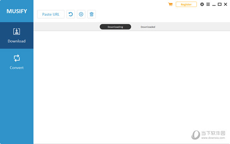230x144 pixels.
Task: Pause all downloads with the pause icon
Action: (81, 14)
